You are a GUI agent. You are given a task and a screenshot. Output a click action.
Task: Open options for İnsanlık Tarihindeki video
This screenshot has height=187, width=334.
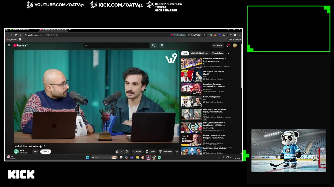(230, 136)
